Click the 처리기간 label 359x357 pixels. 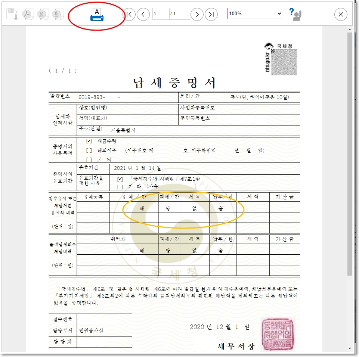click(190, 96)
